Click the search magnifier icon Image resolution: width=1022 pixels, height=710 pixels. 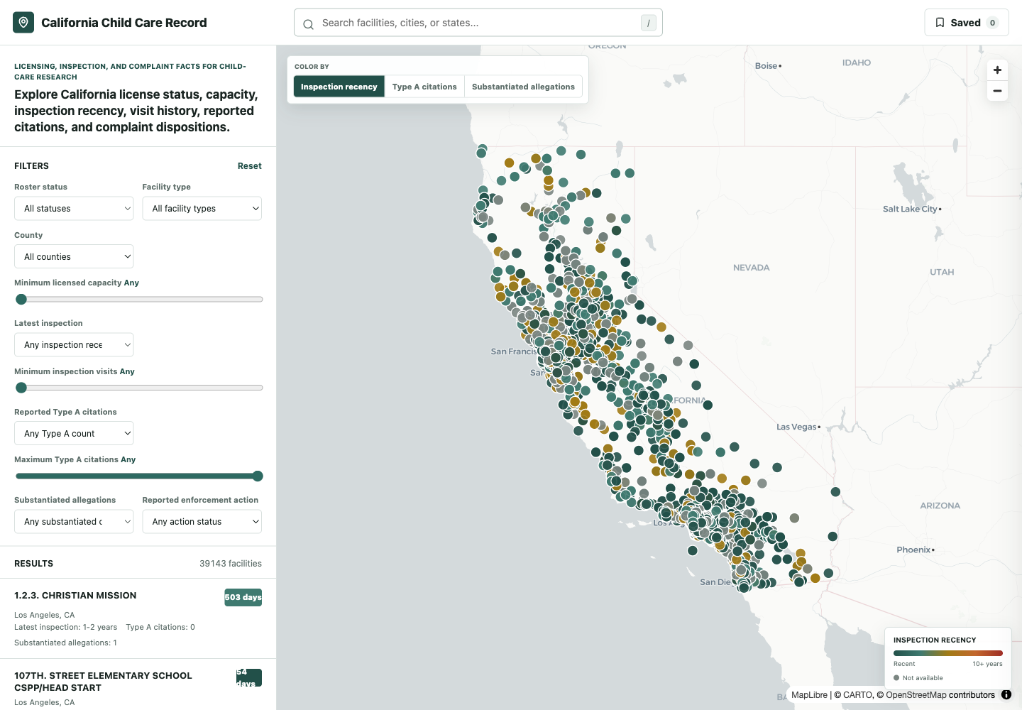coord(308,23)
